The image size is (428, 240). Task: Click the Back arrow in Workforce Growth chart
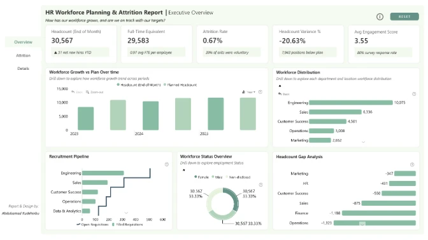tap(77, 92)
